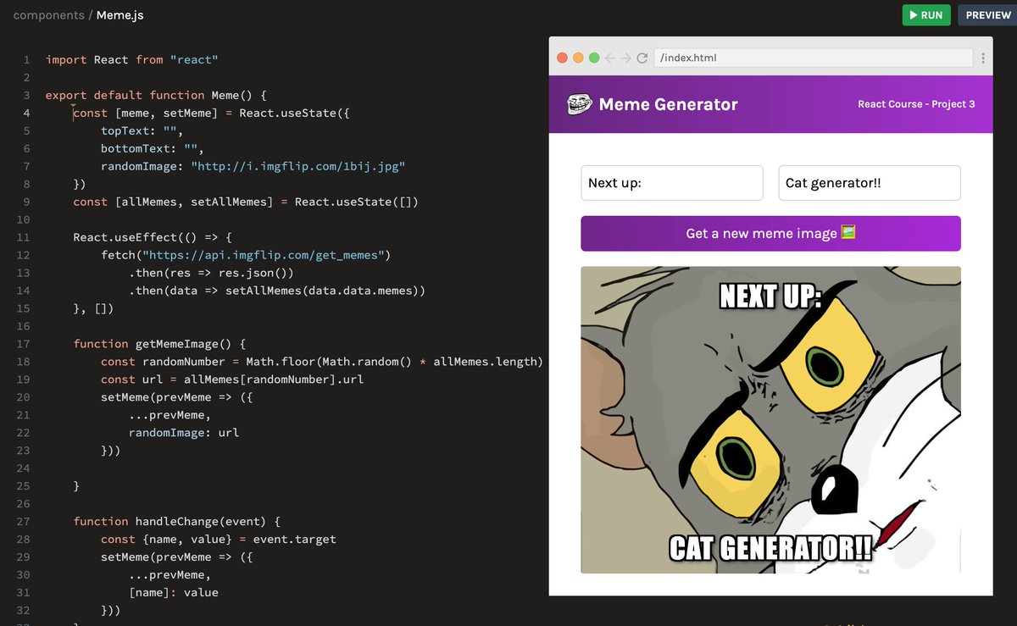The width and height of the screenshot is (1017, 626).
Task: Switch to the PREVIEW tab
Action: 987,14
